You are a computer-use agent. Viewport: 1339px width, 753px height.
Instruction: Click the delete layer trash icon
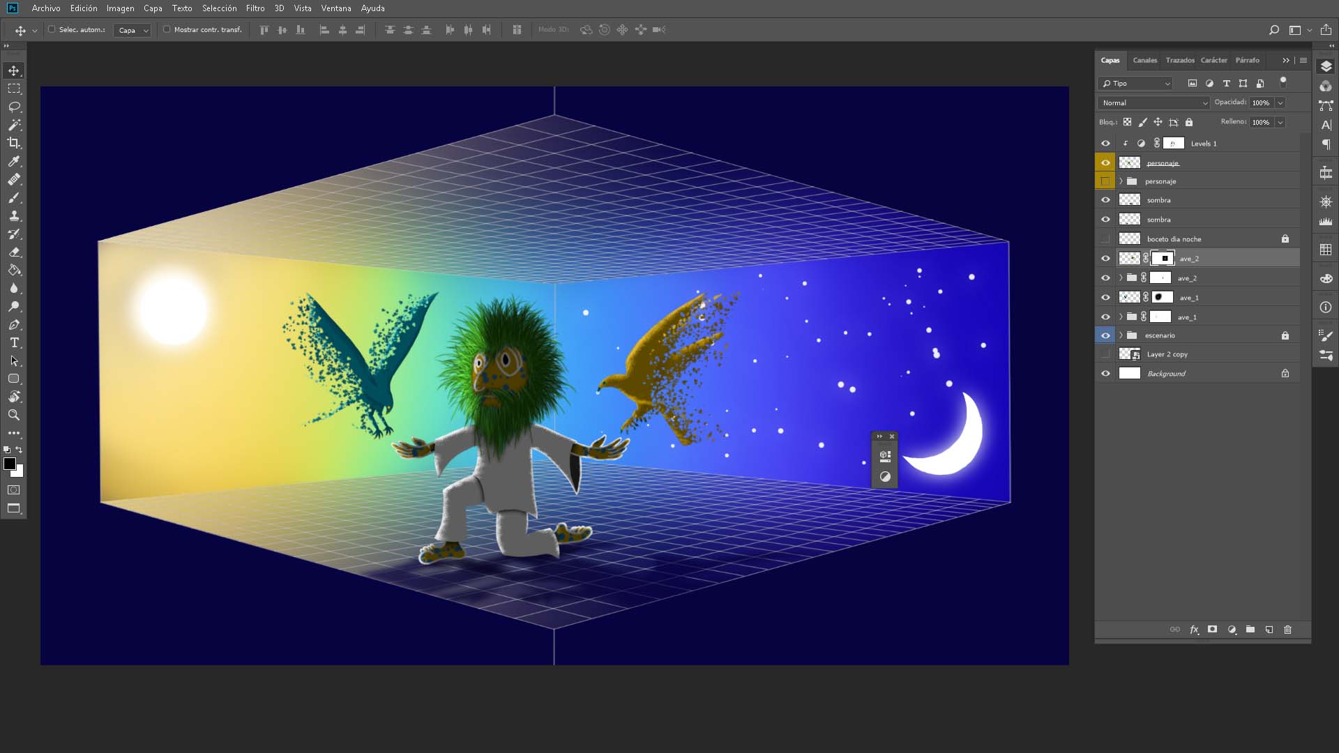click(1287, 630)
